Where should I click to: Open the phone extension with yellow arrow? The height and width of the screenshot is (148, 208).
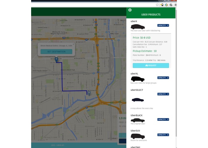click(x=162, y=5)
